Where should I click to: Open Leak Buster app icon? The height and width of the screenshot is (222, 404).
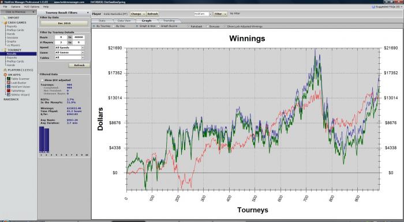(x=9, y=83)
